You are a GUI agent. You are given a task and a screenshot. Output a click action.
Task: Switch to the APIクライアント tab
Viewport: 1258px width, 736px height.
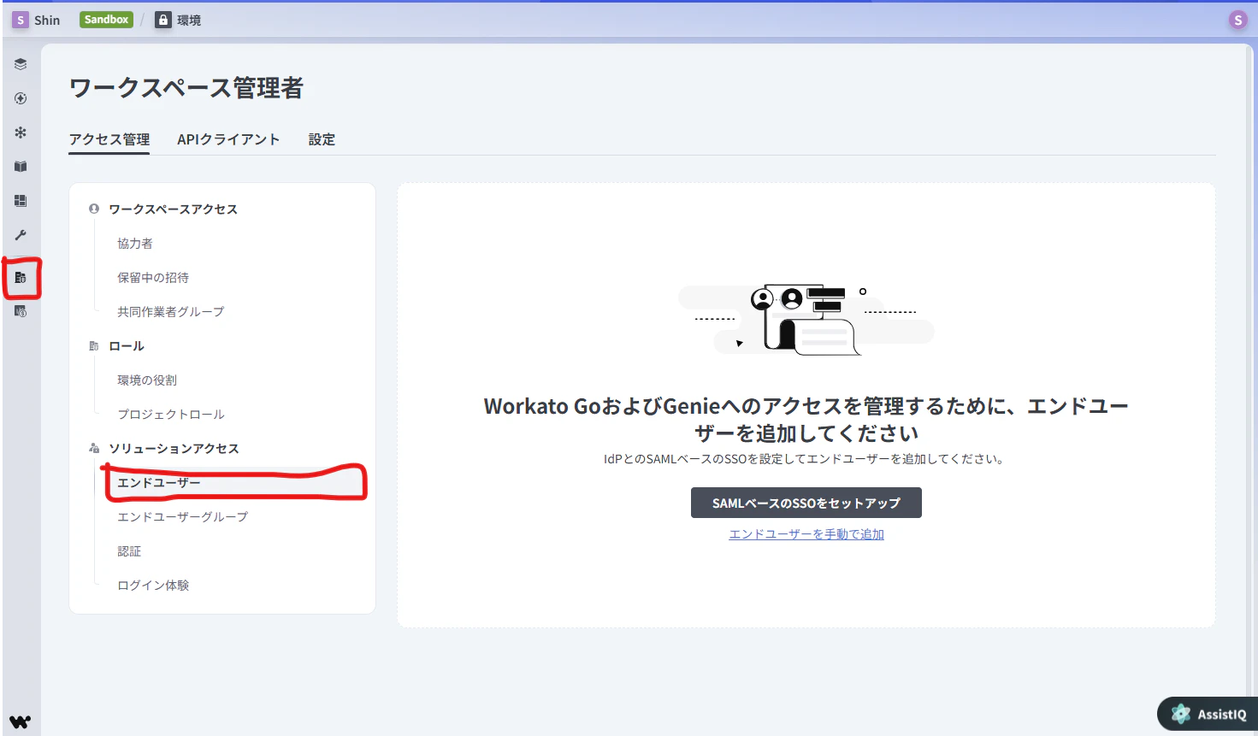228,139
